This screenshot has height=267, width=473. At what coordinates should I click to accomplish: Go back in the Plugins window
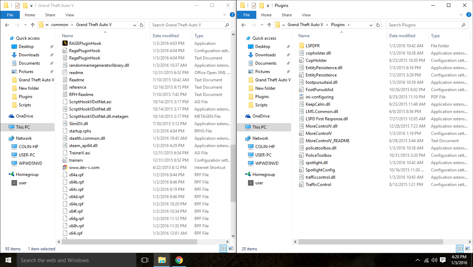point(244,25)
